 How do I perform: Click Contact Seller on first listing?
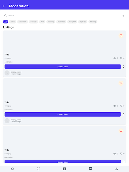tap(62, 67)
